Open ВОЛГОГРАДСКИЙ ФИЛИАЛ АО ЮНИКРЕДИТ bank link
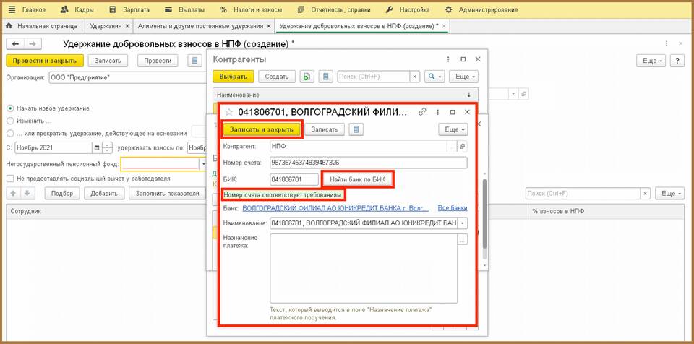Image resolution: width=694 pixels, height=344 pixels. coord(335,207)
